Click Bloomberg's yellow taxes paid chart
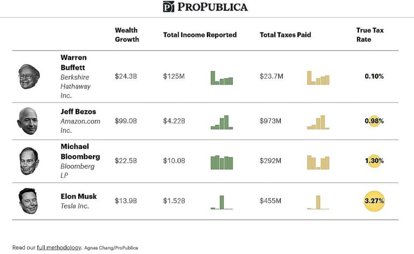 coord(318,162)
